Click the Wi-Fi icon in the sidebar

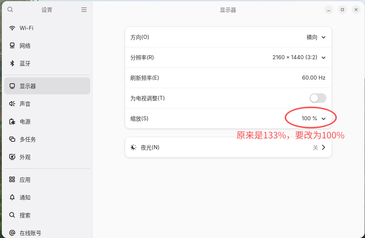pos(12,28)
